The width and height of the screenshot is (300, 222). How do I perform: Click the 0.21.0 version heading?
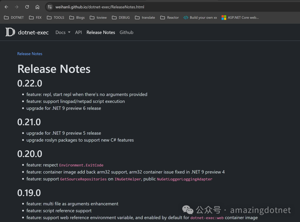click(29, 122)
